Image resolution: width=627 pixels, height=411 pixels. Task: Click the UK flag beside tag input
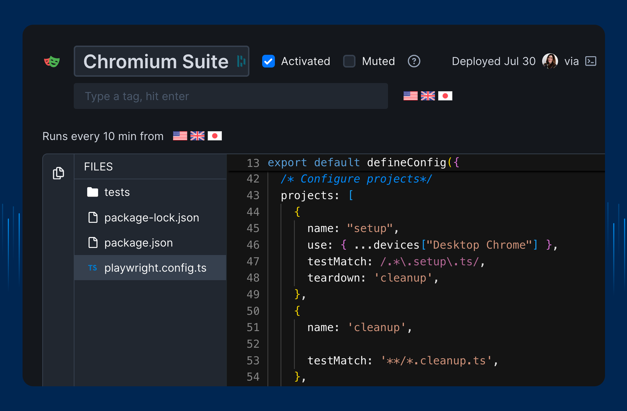[428, 96]
